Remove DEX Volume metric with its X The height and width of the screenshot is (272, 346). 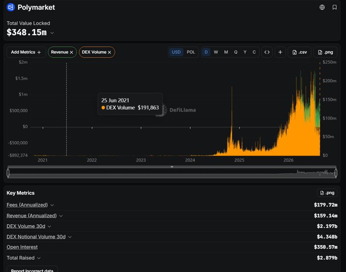pos(109,52)
